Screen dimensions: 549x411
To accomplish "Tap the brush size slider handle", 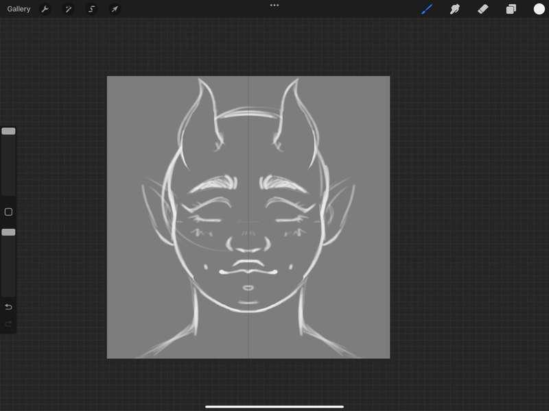I will pyautogui.click(x=8, y=131).
